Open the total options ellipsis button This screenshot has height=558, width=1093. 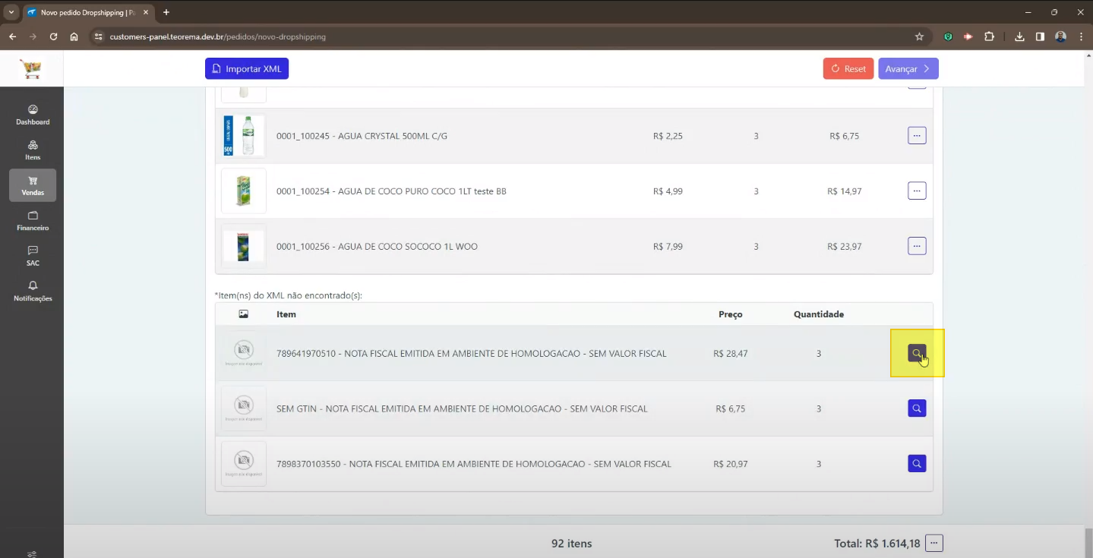[x=934, y=543]
